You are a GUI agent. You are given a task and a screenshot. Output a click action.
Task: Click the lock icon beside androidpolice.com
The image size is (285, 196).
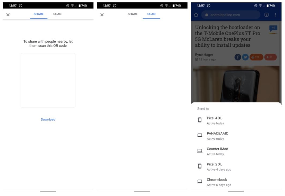click(x=207, y=15)
